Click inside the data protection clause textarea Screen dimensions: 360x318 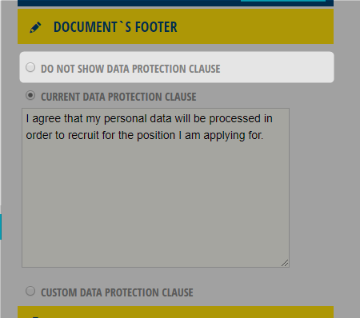[155, 188]
